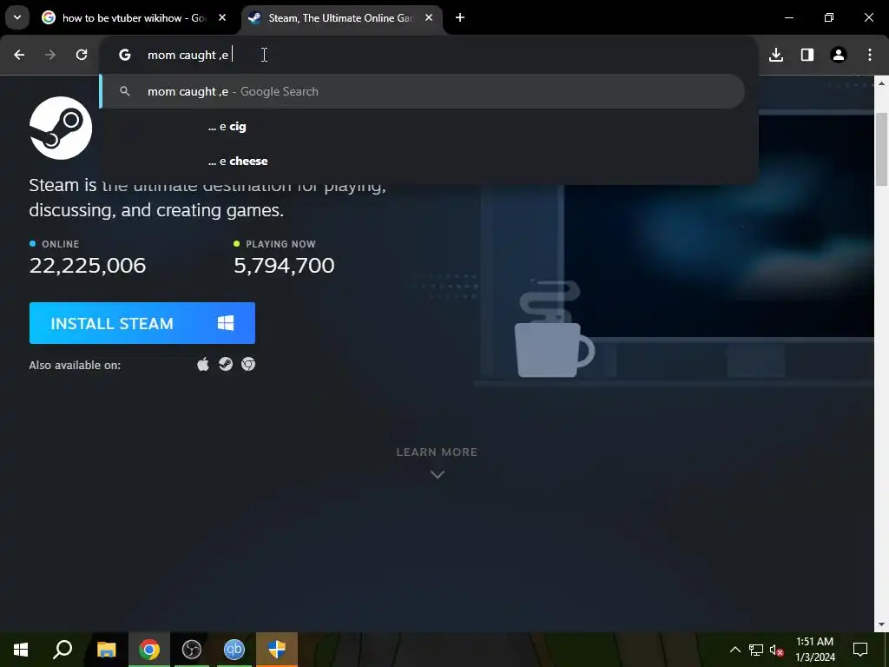Toggle the Chrome side panel
Image resolution: width=889 pixels, height=667 pixels.
[807, 55]
